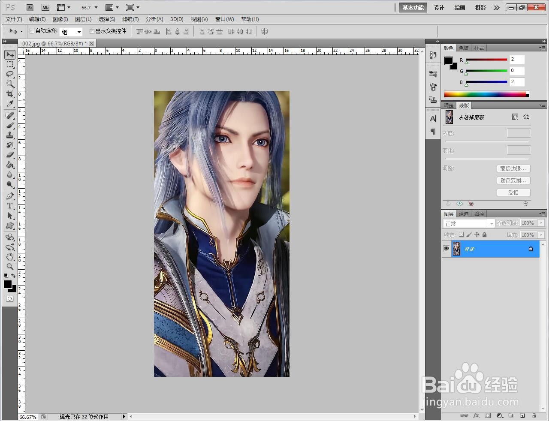
Task: Select the Move tool
Action: (x=10, y=54)
